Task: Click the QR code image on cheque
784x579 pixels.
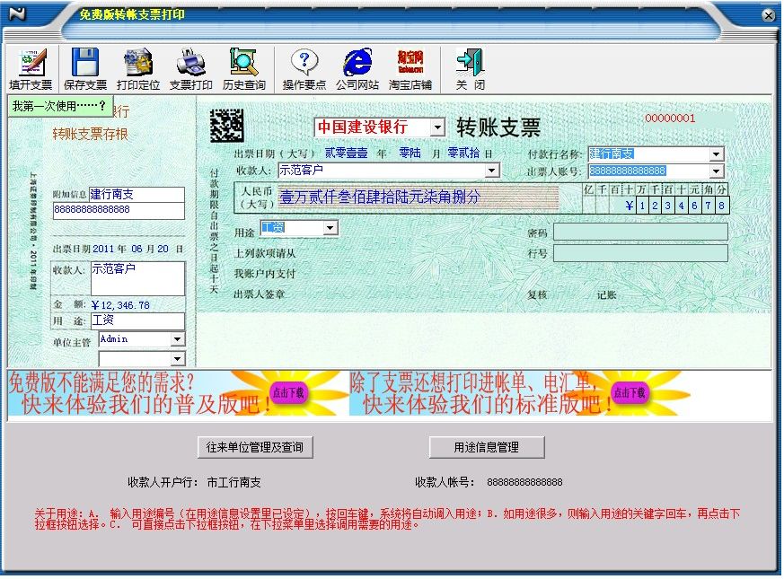Action: click(x=226, y=125)
